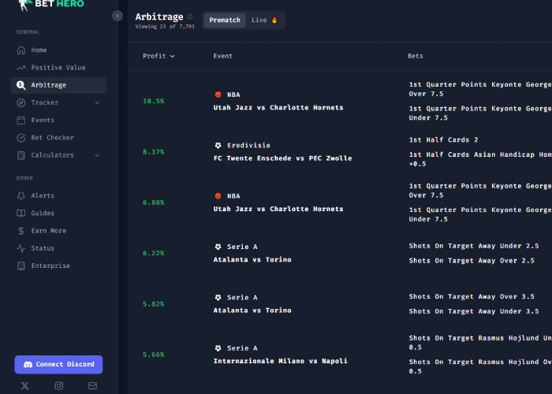This screenshot has height=394, width=552.
Task: Collapse the sidebar with the arrow button
Action: pyautogui.click(x=117, y=16)
